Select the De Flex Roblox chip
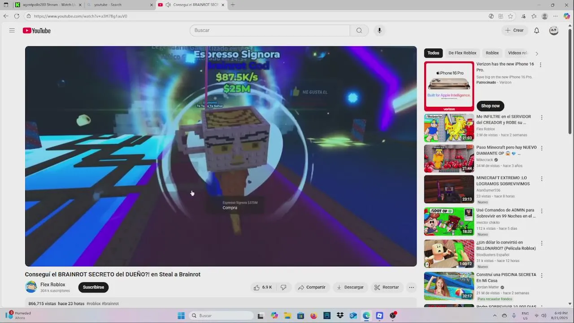Viewport: 574px width, 323px height. pos(462,53)
